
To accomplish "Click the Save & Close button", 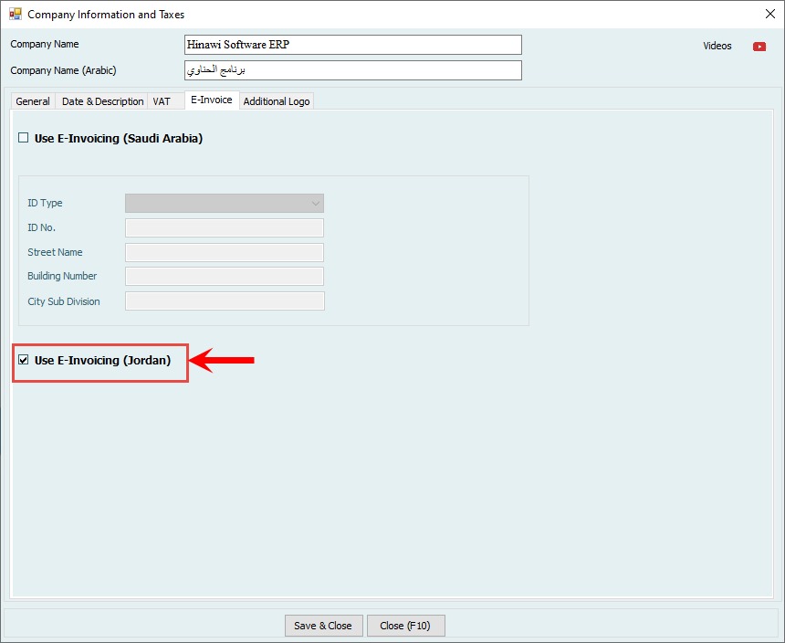I will coord(323,626).
